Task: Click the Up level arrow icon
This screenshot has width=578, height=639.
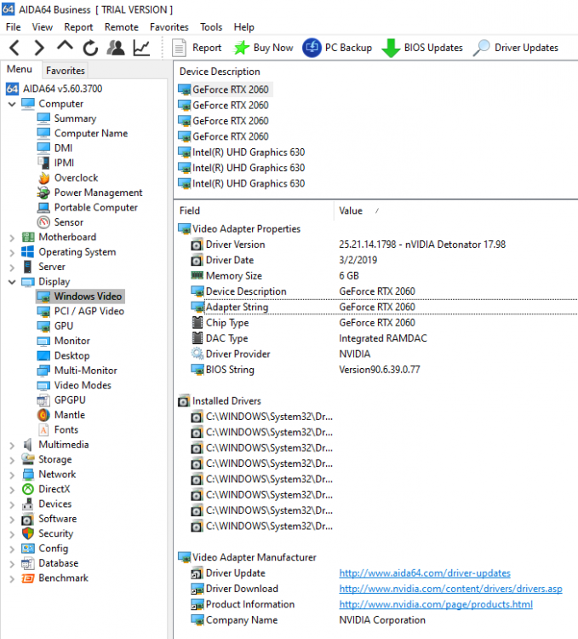Action: (65, 48)
